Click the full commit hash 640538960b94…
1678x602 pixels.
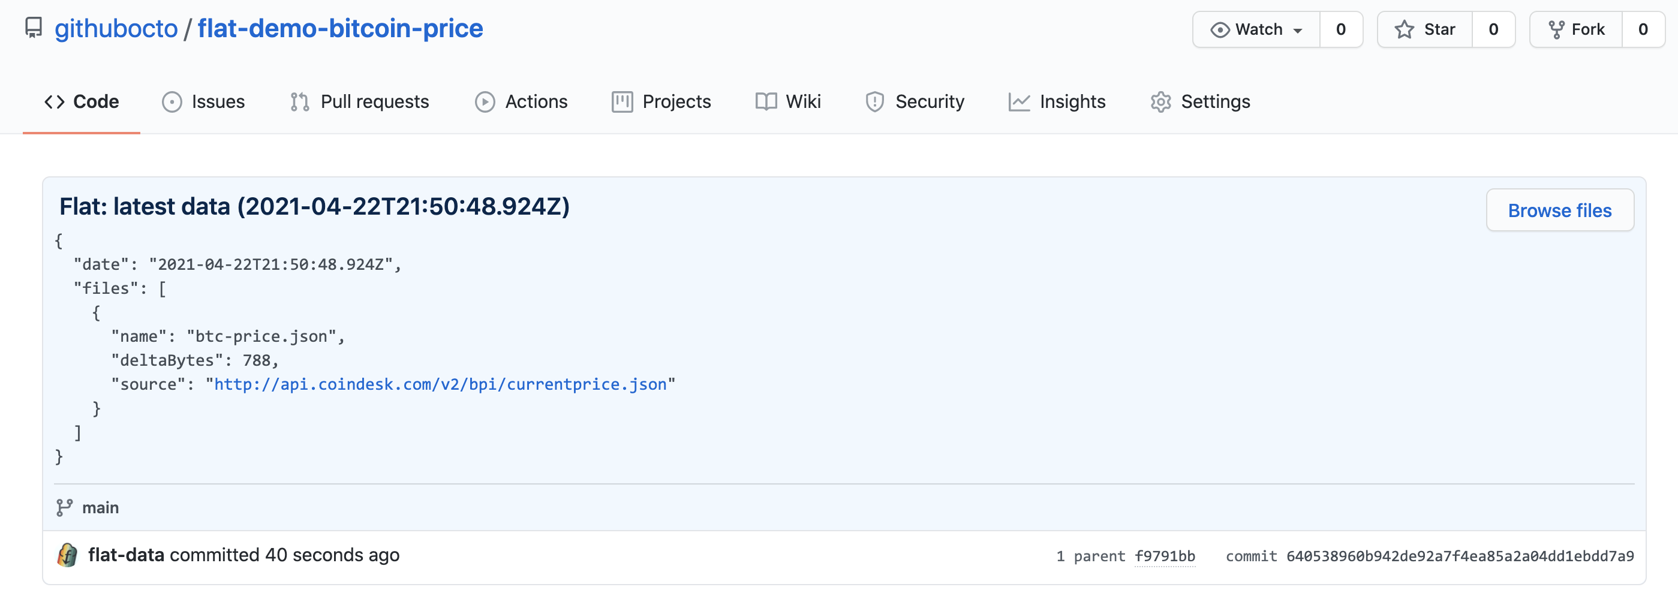tap(1460, 556)
